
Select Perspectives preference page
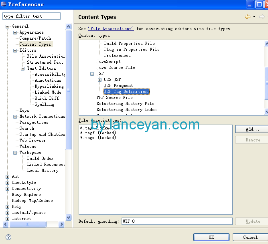(34, 122)
